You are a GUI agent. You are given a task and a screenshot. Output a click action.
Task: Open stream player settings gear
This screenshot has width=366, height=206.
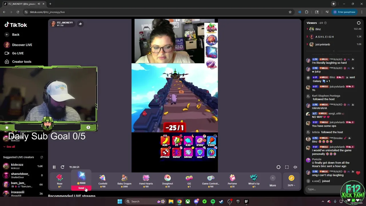click(279, 167)
